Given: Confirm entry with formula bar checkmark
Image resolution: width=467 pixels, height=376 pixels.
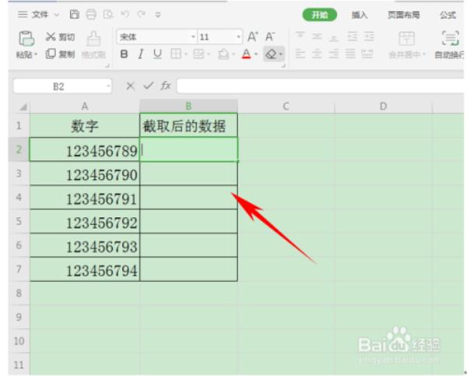Looking at the screenshot, I should click(148, 86).
